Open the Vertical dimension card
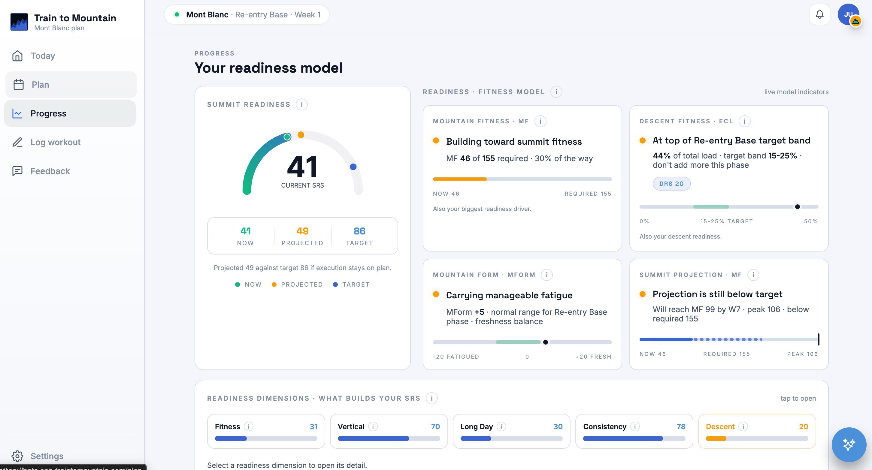The image size is (872, 470). coord(389,431)
